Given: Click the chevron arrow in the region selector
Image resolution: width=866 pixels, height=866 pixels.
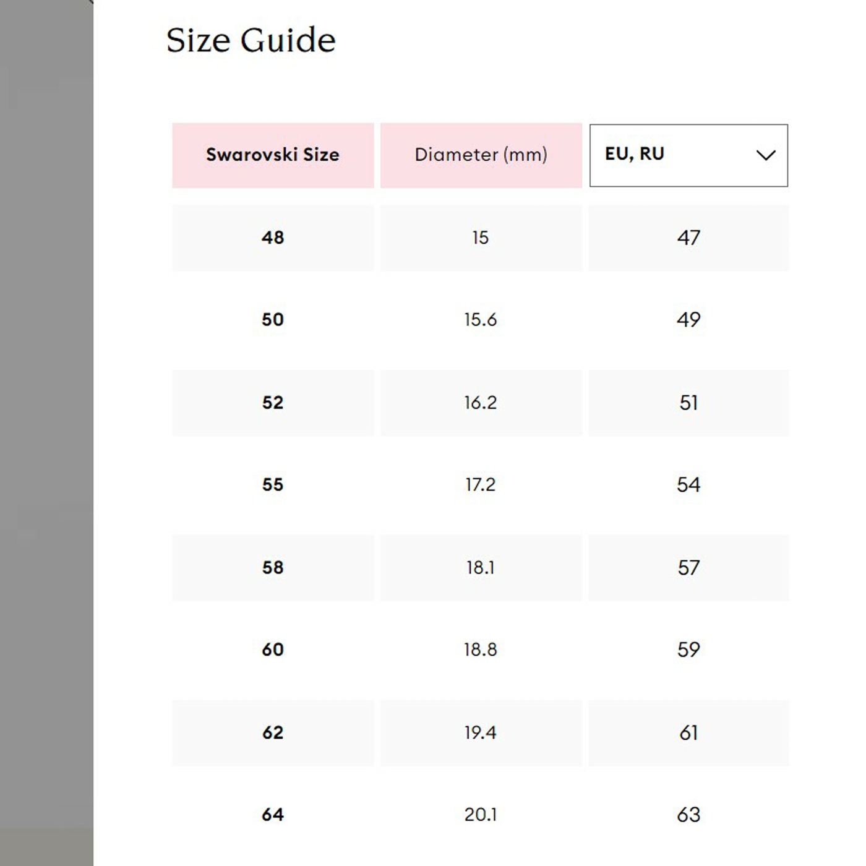Looking at the screenshot, I should (x=766, y=155).
